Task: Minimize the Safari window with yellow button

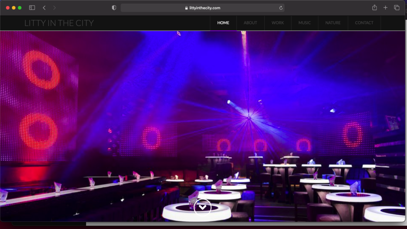Action: [x=14, y=8]
